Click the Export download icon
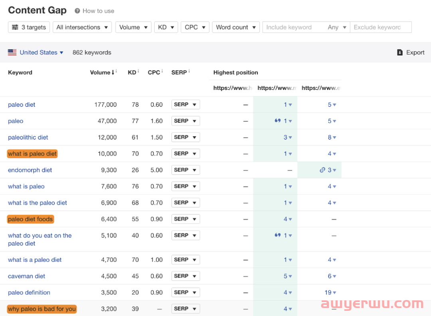431x316 pixels. click(400, 52)
